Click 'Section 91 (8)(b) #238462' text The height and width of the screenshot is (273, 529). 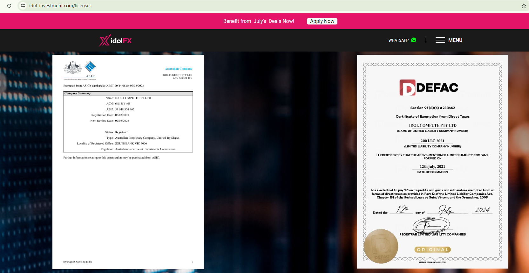pyautogui.click(x=433, y=108)
